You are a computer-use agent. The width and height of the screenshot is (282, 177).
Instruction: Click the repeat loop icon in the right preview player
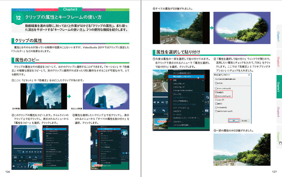click(167, 102)
